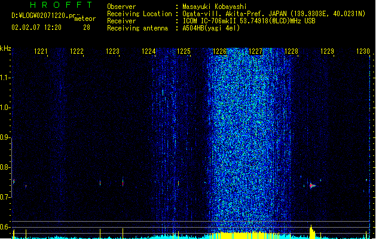Click the 1228 time axis label

291,51
